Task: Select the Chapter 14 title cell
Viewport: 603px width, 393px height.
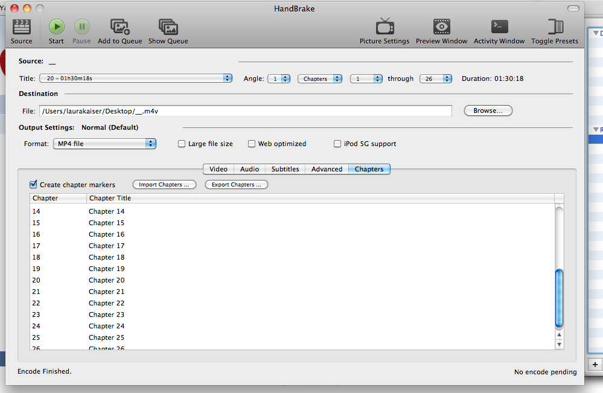Action: coord(106,211)
